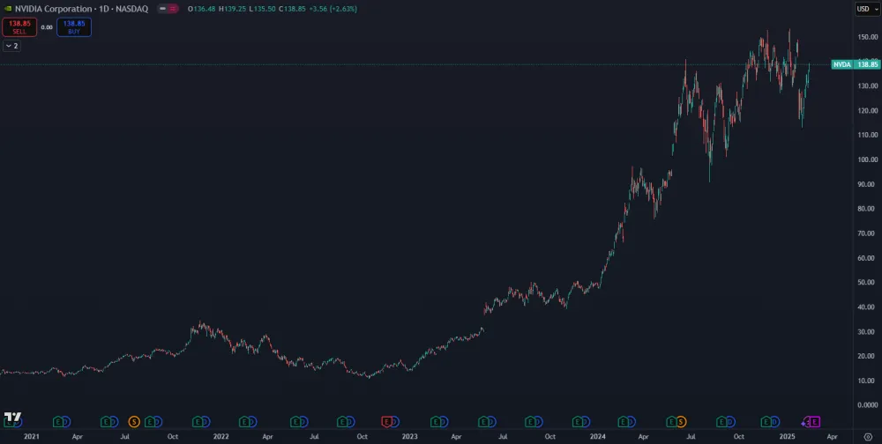Click the TradingView logo icon
The image size is (882, 444).
(x=12, y=417)
